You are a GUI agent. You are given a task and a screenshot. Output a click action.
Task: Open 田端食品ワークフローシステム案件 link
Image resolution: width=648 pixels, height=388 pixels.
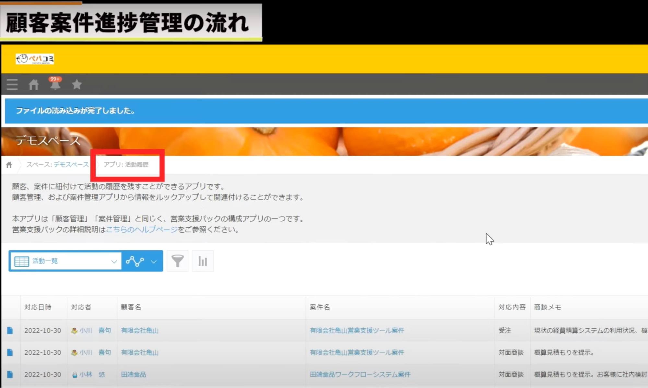pyautogui.click(x=360, y=374)
